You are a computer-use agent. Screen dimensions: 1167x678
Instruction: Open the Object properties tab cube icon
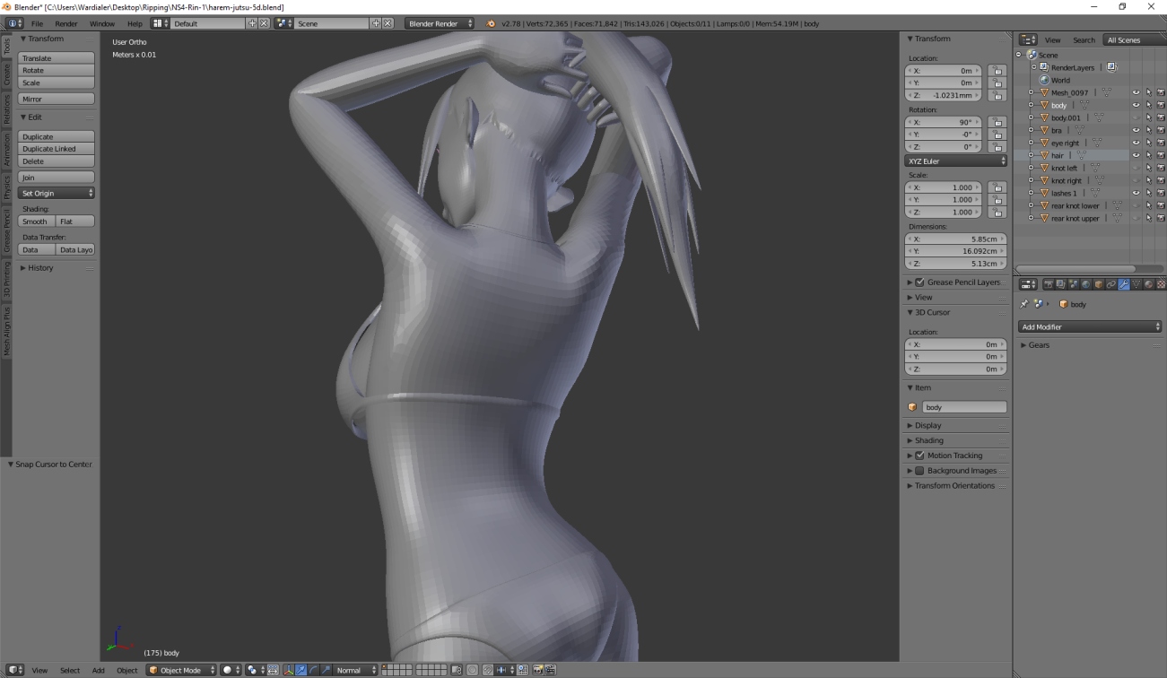(1099, 283)
